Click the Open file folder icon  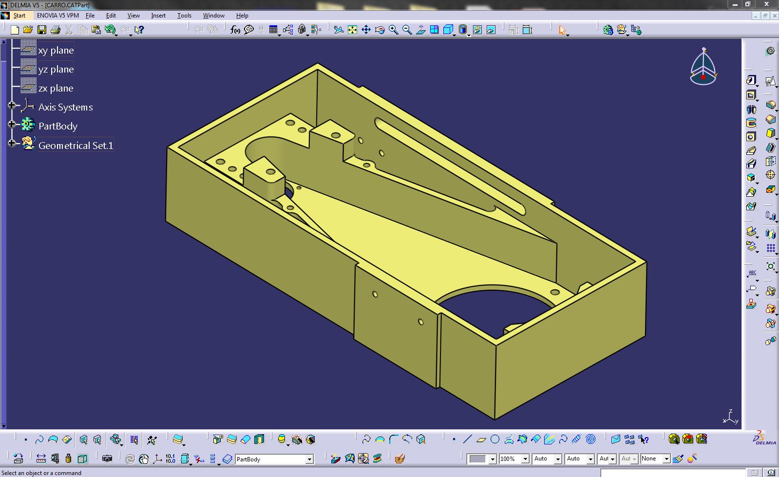[x=28, y=30]
